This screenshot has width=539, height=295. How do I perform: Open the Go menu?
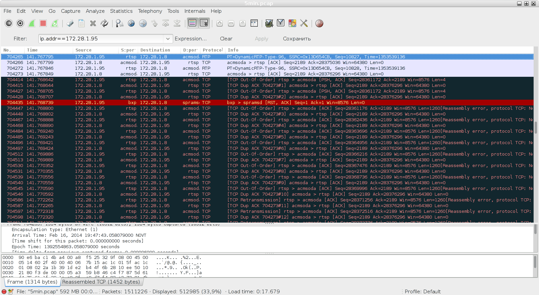coord(52,11)
